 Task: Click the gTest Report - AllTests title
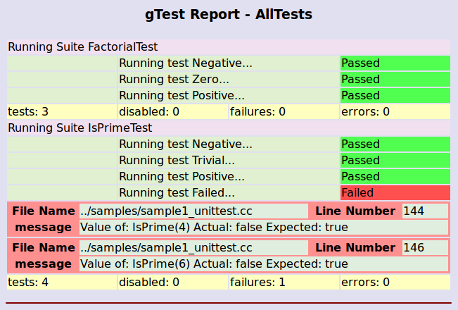(x=229, y=14)
